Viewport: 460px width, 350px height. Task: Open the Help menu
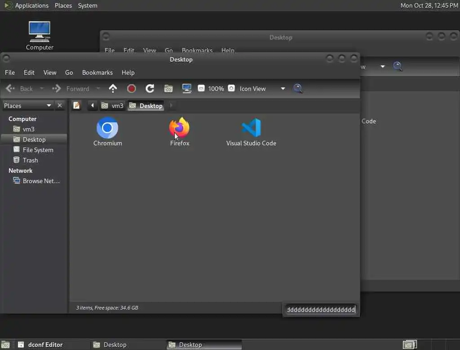pyautogui.click(x=128, y=72)
